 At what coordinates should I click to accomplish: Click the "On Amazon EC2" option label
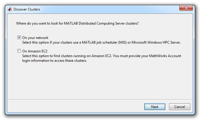click(x=35, y=51)
